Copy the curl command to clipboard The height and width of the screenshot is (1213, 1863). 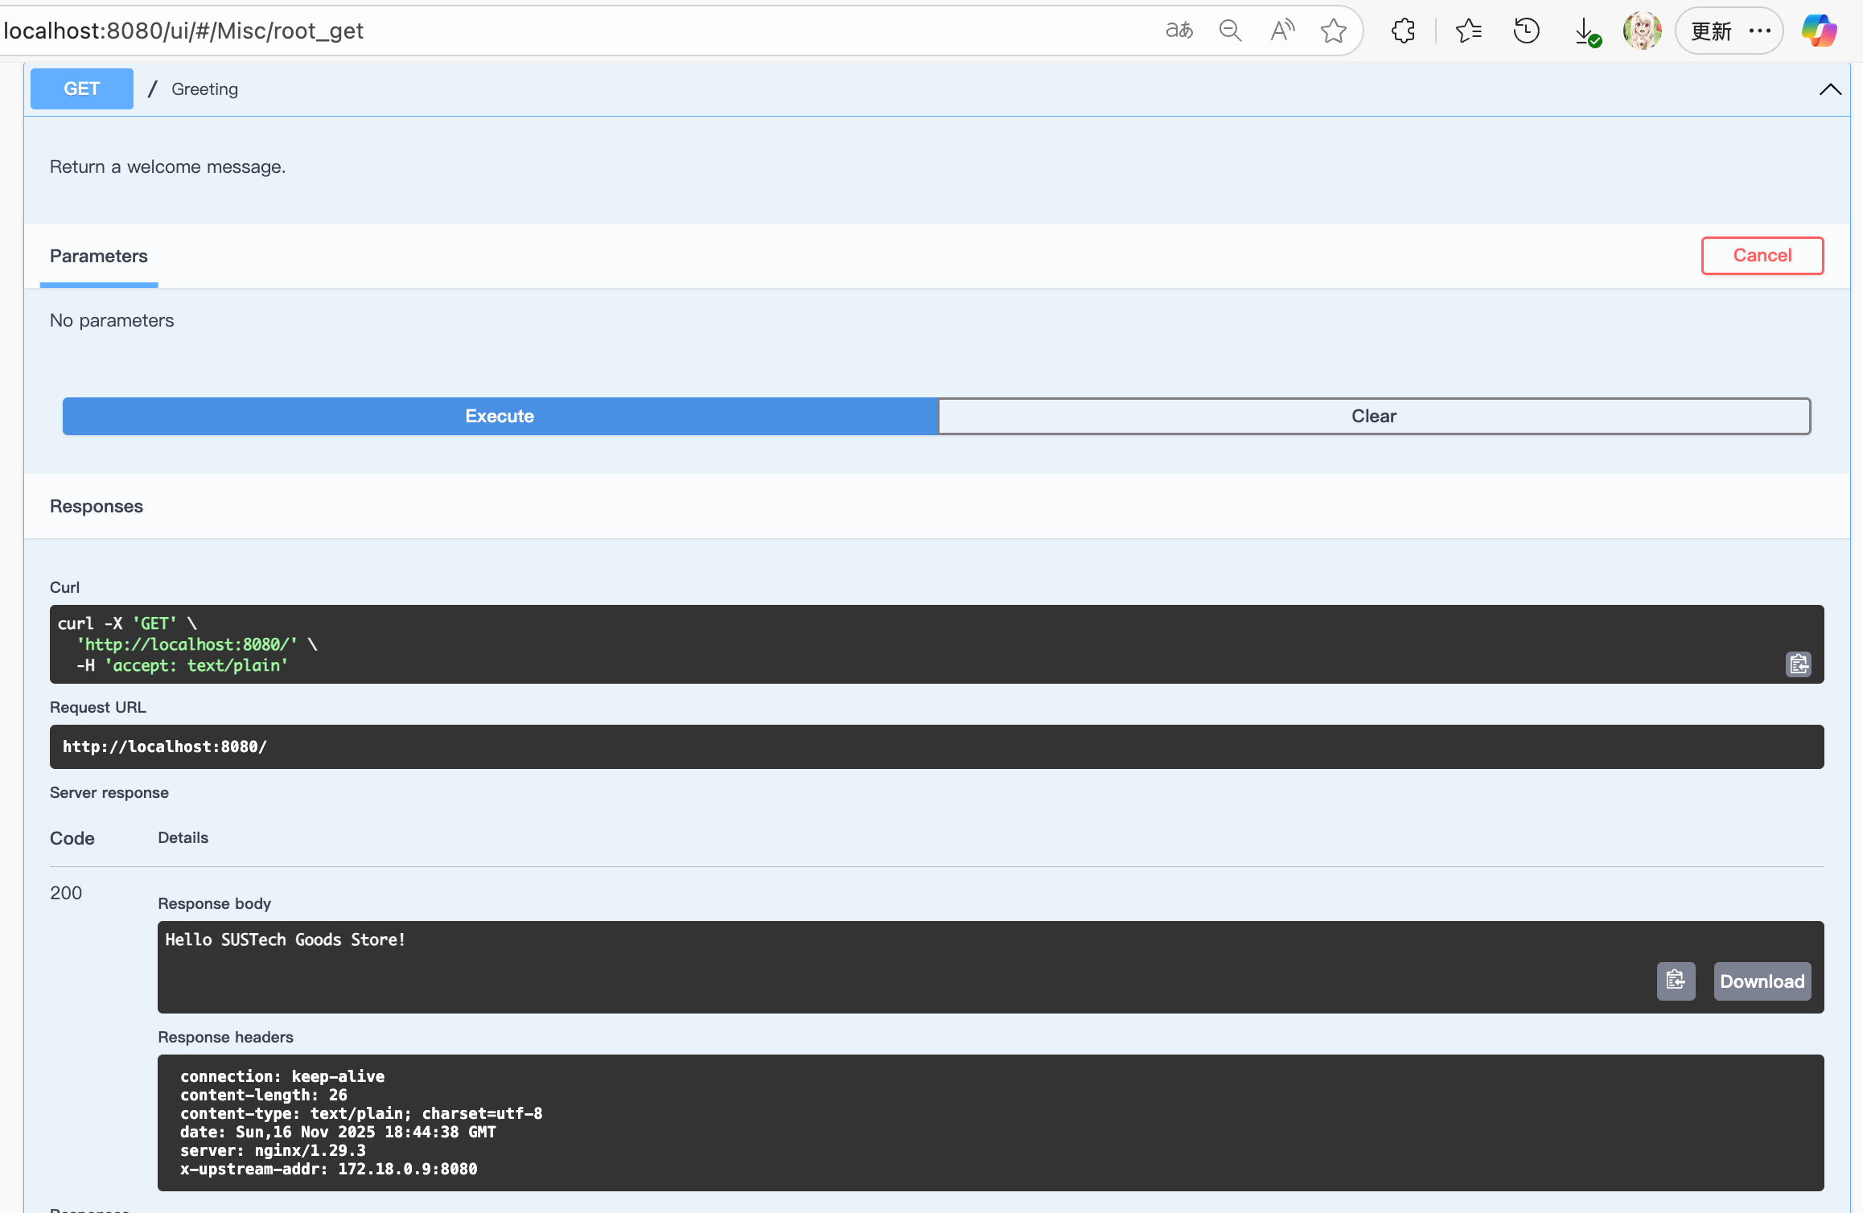click(1798, 664)
